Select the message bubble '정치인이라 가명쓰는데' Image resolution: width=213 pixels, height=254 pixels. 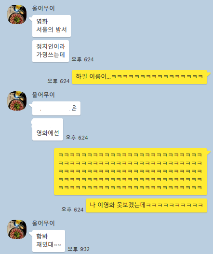point(51,51)
